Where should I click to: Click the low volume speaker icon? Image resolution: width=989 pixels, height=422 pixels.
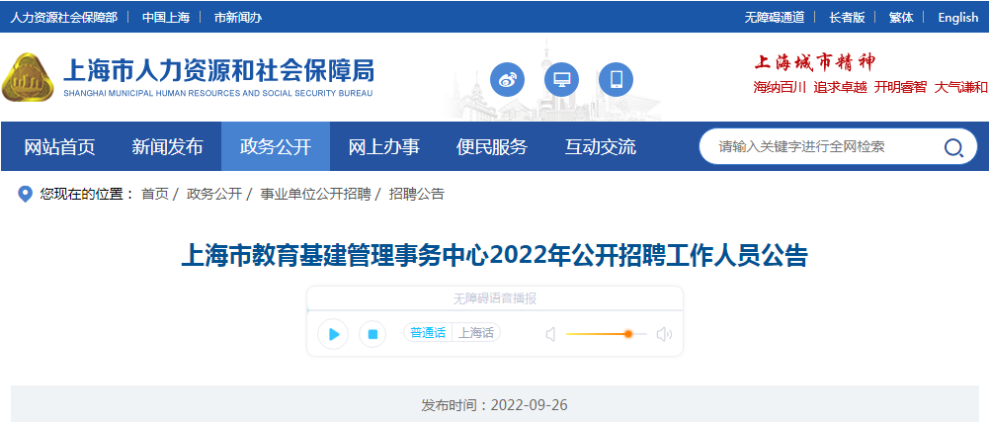tap(551, 335)
